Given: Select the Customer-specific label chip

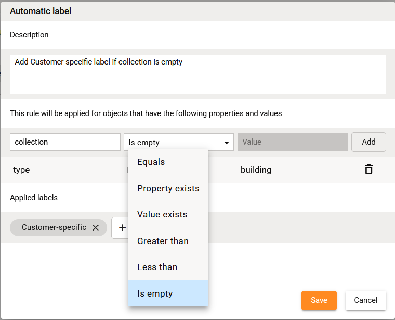Looking at the screenshot, I should click(x=54, y=227).
